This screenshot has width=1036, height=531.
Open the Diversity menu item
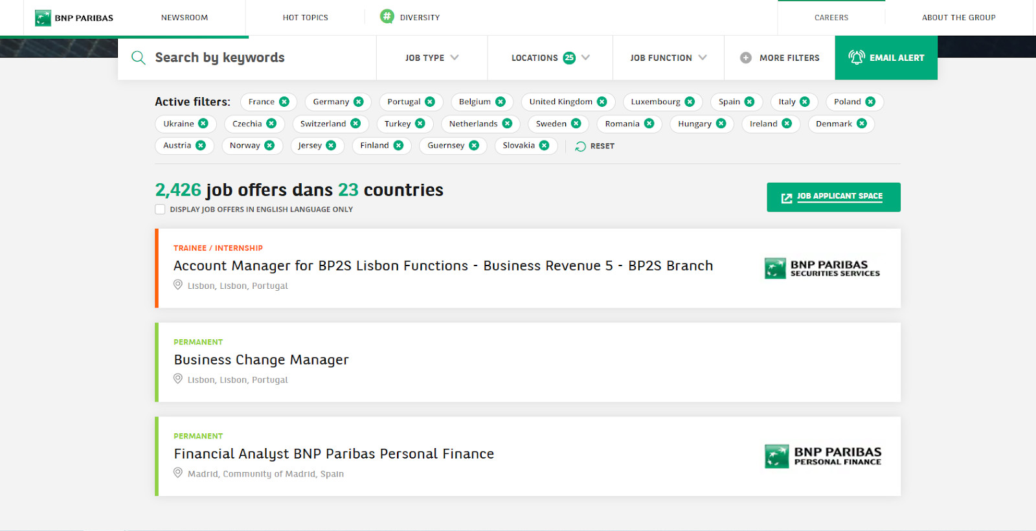coord(420,17)
